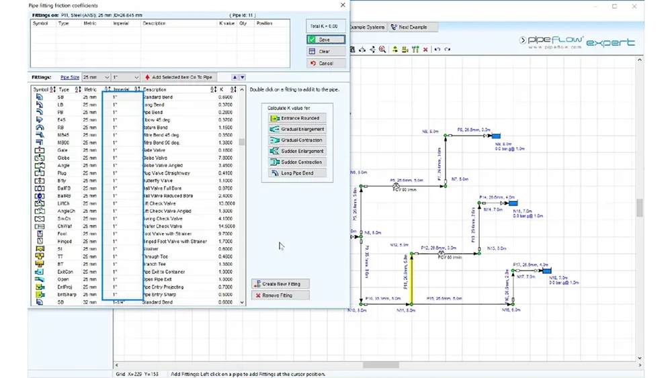Click the zoom magnifier toolbar icon
672x378 pixels.
(382, 50)
